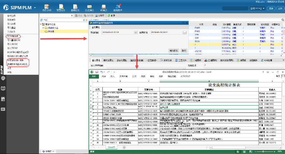The image size is (285, 154).
Task: Switch to the 公式 ribbon tab in Excel
Action: click(x=134, y=76)
